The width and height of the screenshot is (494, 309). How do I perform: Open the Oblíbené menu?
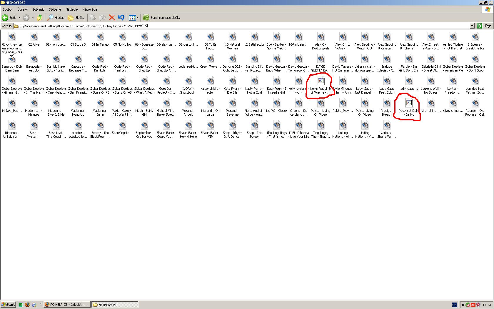pyautogui.click(x=55, y=9)
